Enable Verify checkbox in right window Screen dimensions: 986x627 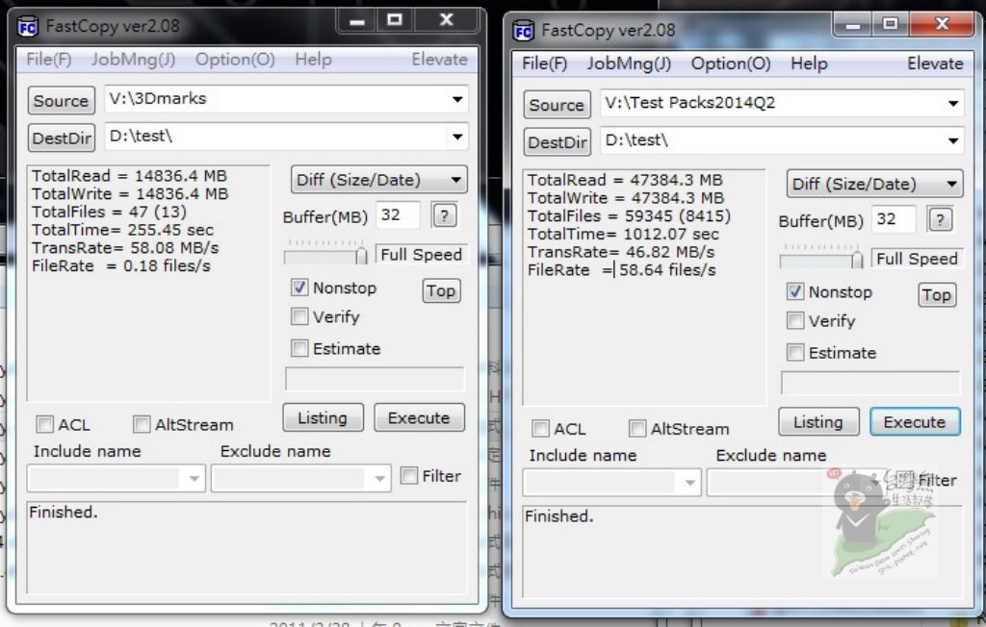794,320
